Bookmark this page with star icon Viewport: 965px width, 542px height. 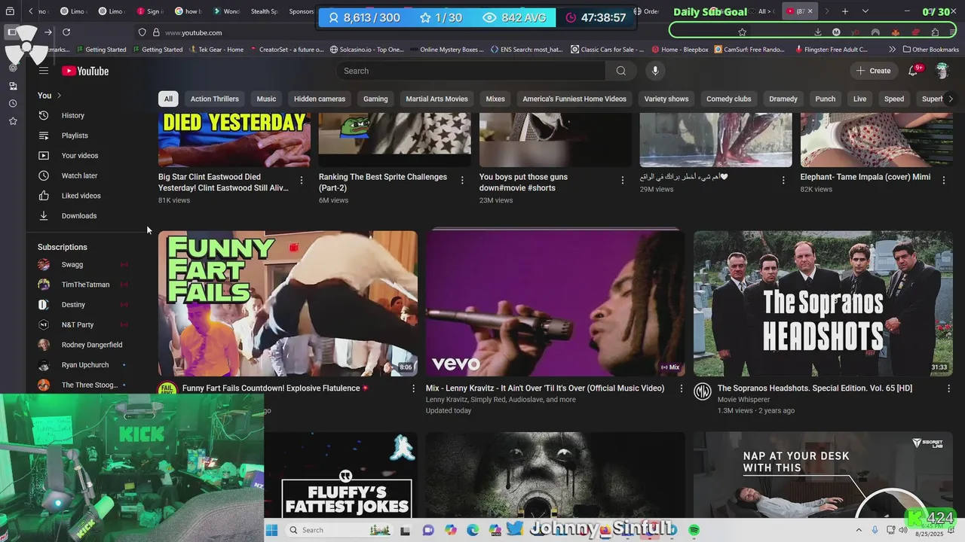click(x=742, y=32)
